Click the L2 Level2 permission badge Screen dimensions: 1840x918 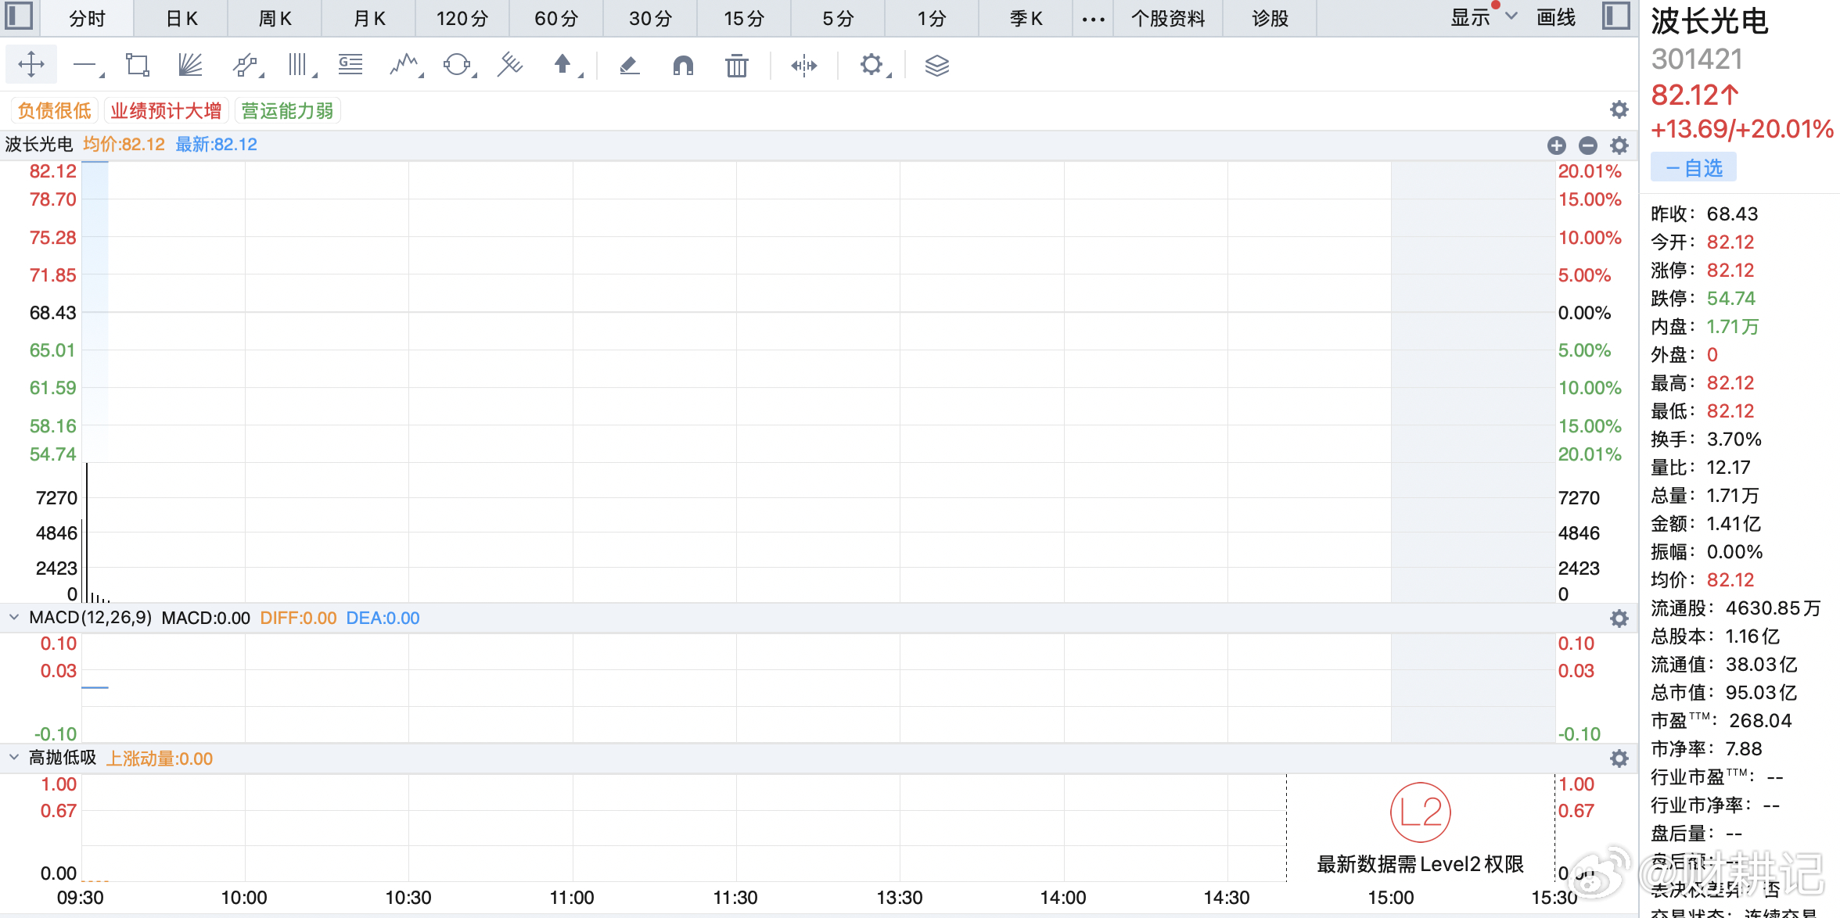coord(1421,812)
